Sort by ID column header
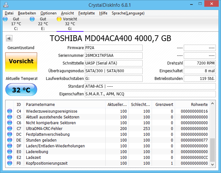The image size is (221, 173). pos(19,105)
